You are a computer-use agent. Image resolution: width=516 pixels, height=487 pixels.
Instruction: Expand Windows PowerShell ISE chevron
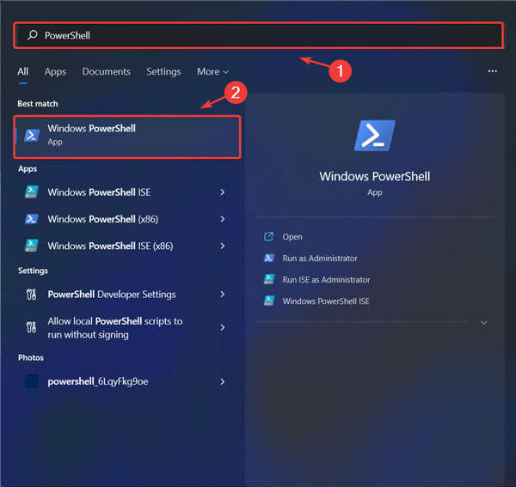pyautogui.click(x=223, y=192)
